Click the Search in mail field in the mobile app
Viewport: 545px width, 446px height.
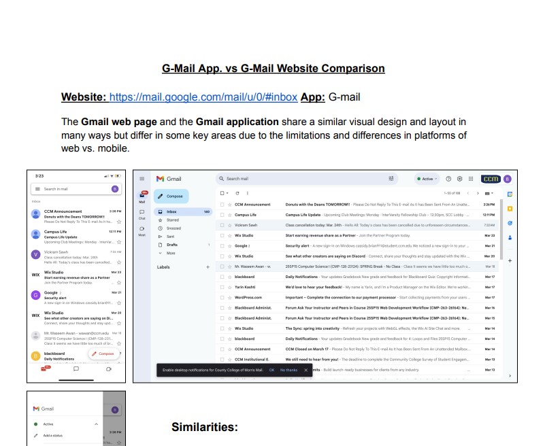(76, 189)
